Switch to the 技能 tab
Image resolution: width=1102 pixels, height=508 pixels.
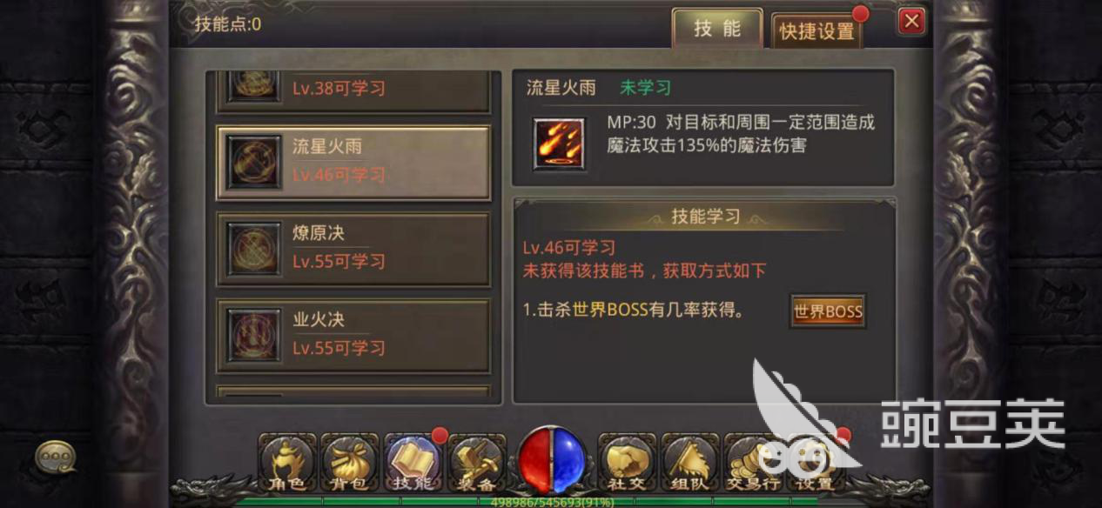click(x=717, y=29)
